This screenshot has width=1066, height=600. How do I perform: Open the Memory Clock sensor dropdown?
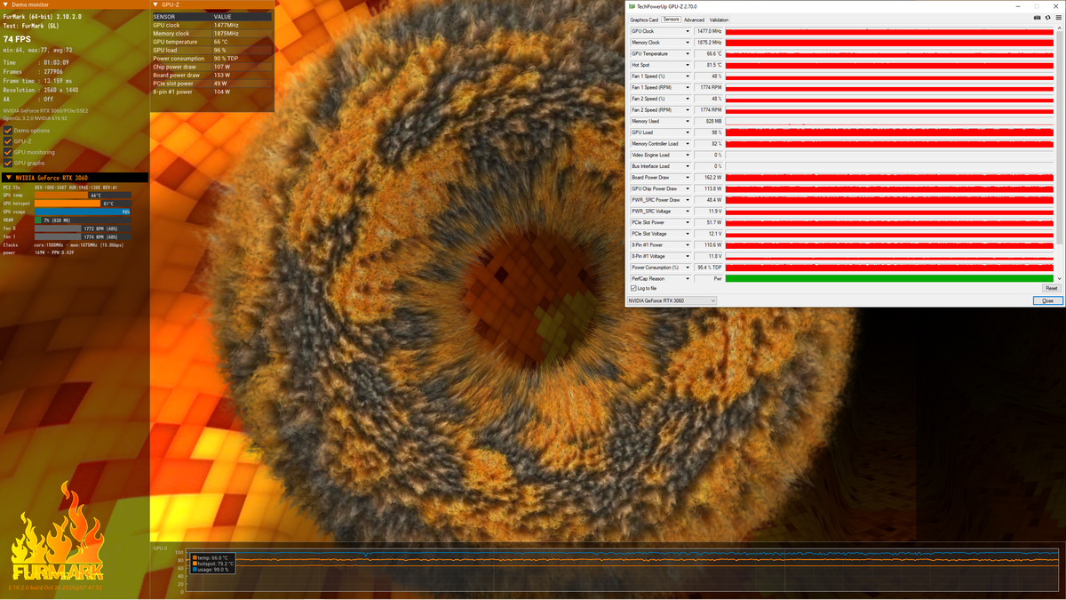[x=687, y=43]
